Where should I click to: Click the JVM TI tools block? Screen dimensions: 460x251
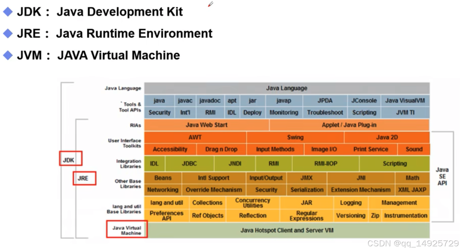[x=406, y=113]
